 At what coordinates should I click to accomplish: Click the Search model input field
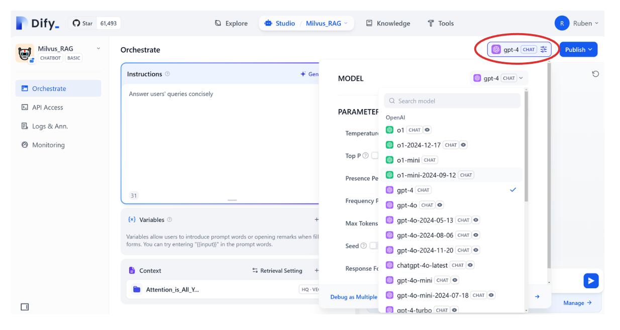452,101
